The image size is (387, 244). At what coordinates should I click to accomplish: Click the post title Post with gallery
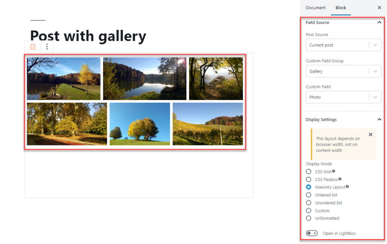[88, 36]
